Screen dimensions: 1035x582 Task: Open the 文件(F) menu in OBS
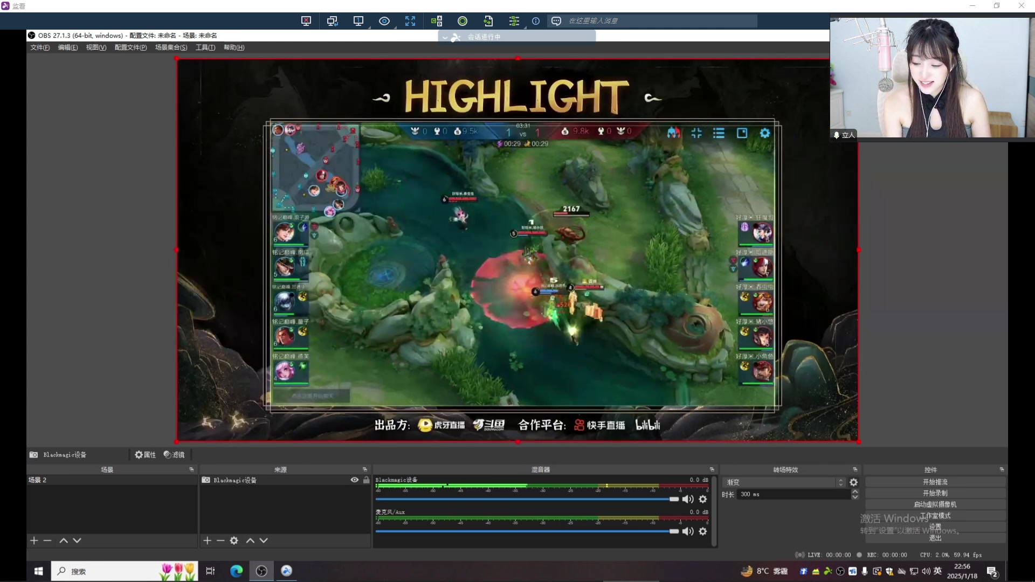tap(40, 47)
